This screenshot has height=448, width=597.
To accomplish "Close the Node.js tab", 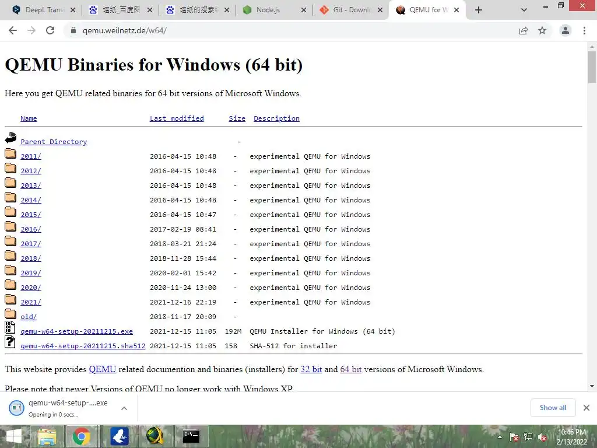I will click(303, 10).
